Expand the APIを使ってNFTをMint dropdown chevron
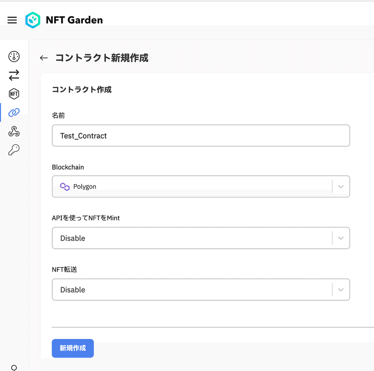Viewport: 374px width, 371px height. [x=341, y=238]
